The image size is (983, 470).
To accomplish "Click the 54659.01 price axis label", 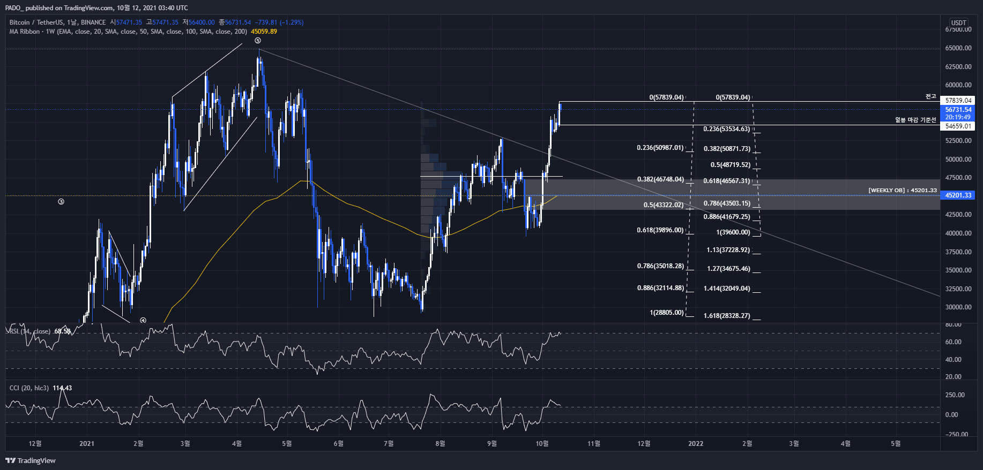I will (x=958, y=126).
